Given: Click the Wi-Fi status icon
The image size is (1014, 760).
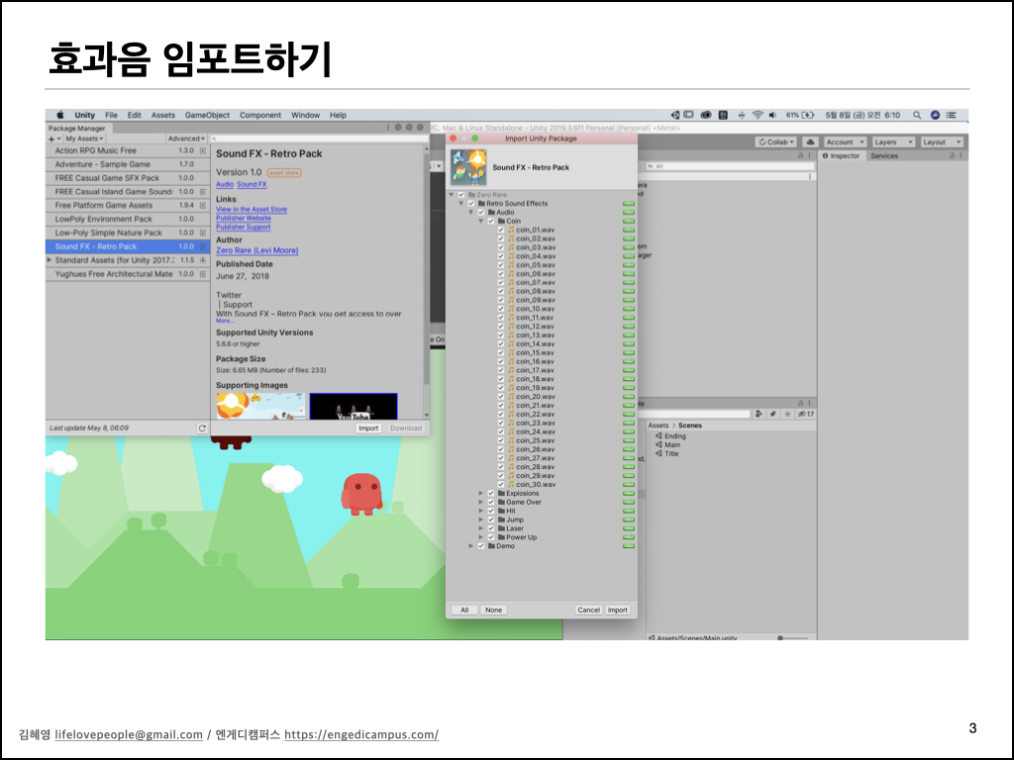Looking at the screenshot, I should 758,115.
